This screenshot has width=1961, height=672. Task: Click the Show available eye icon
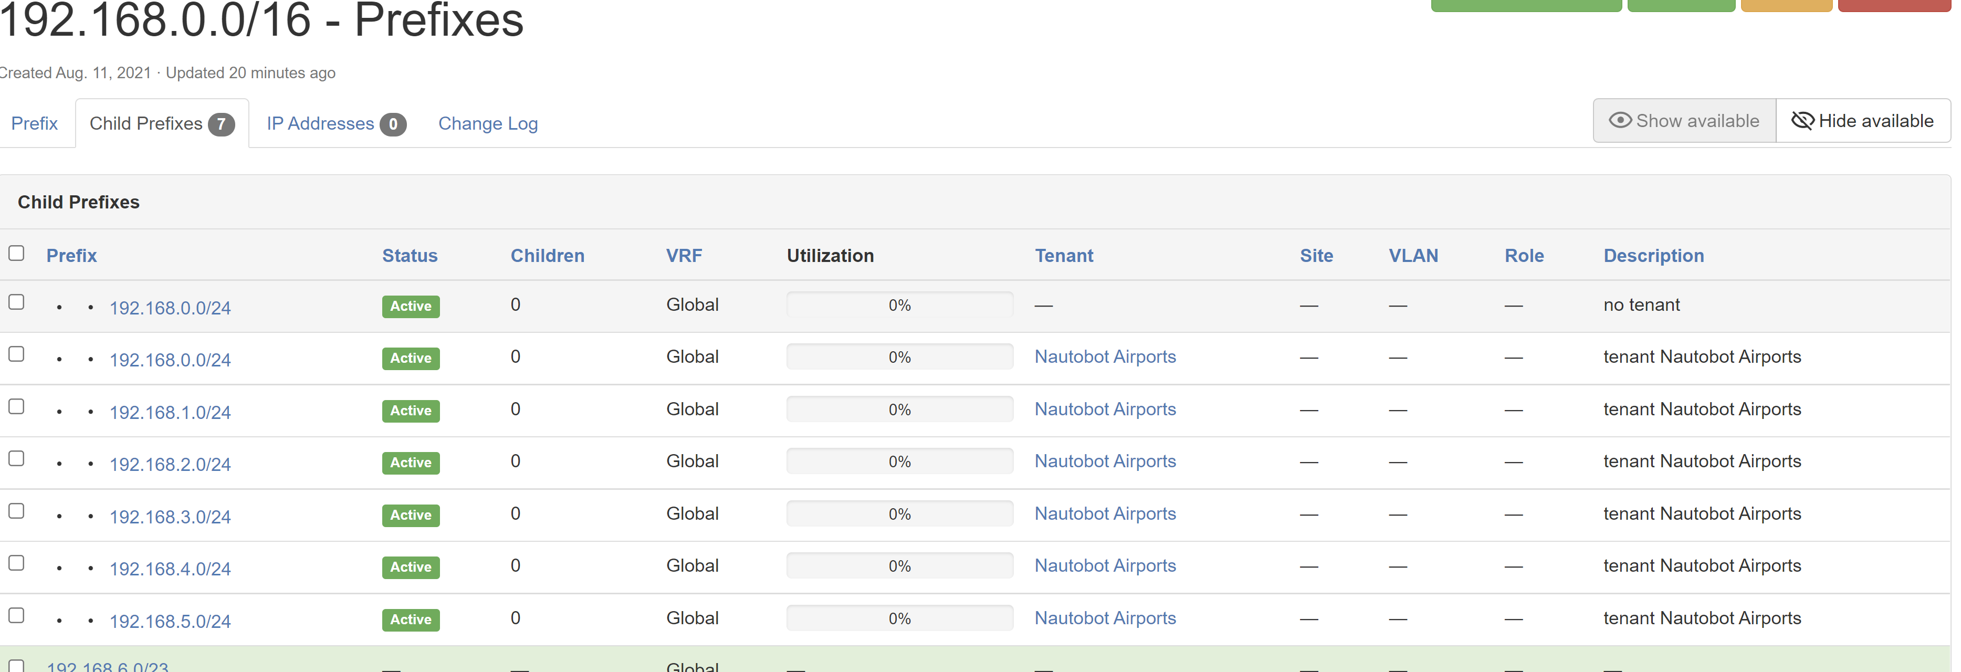[x=1620, y=120]
